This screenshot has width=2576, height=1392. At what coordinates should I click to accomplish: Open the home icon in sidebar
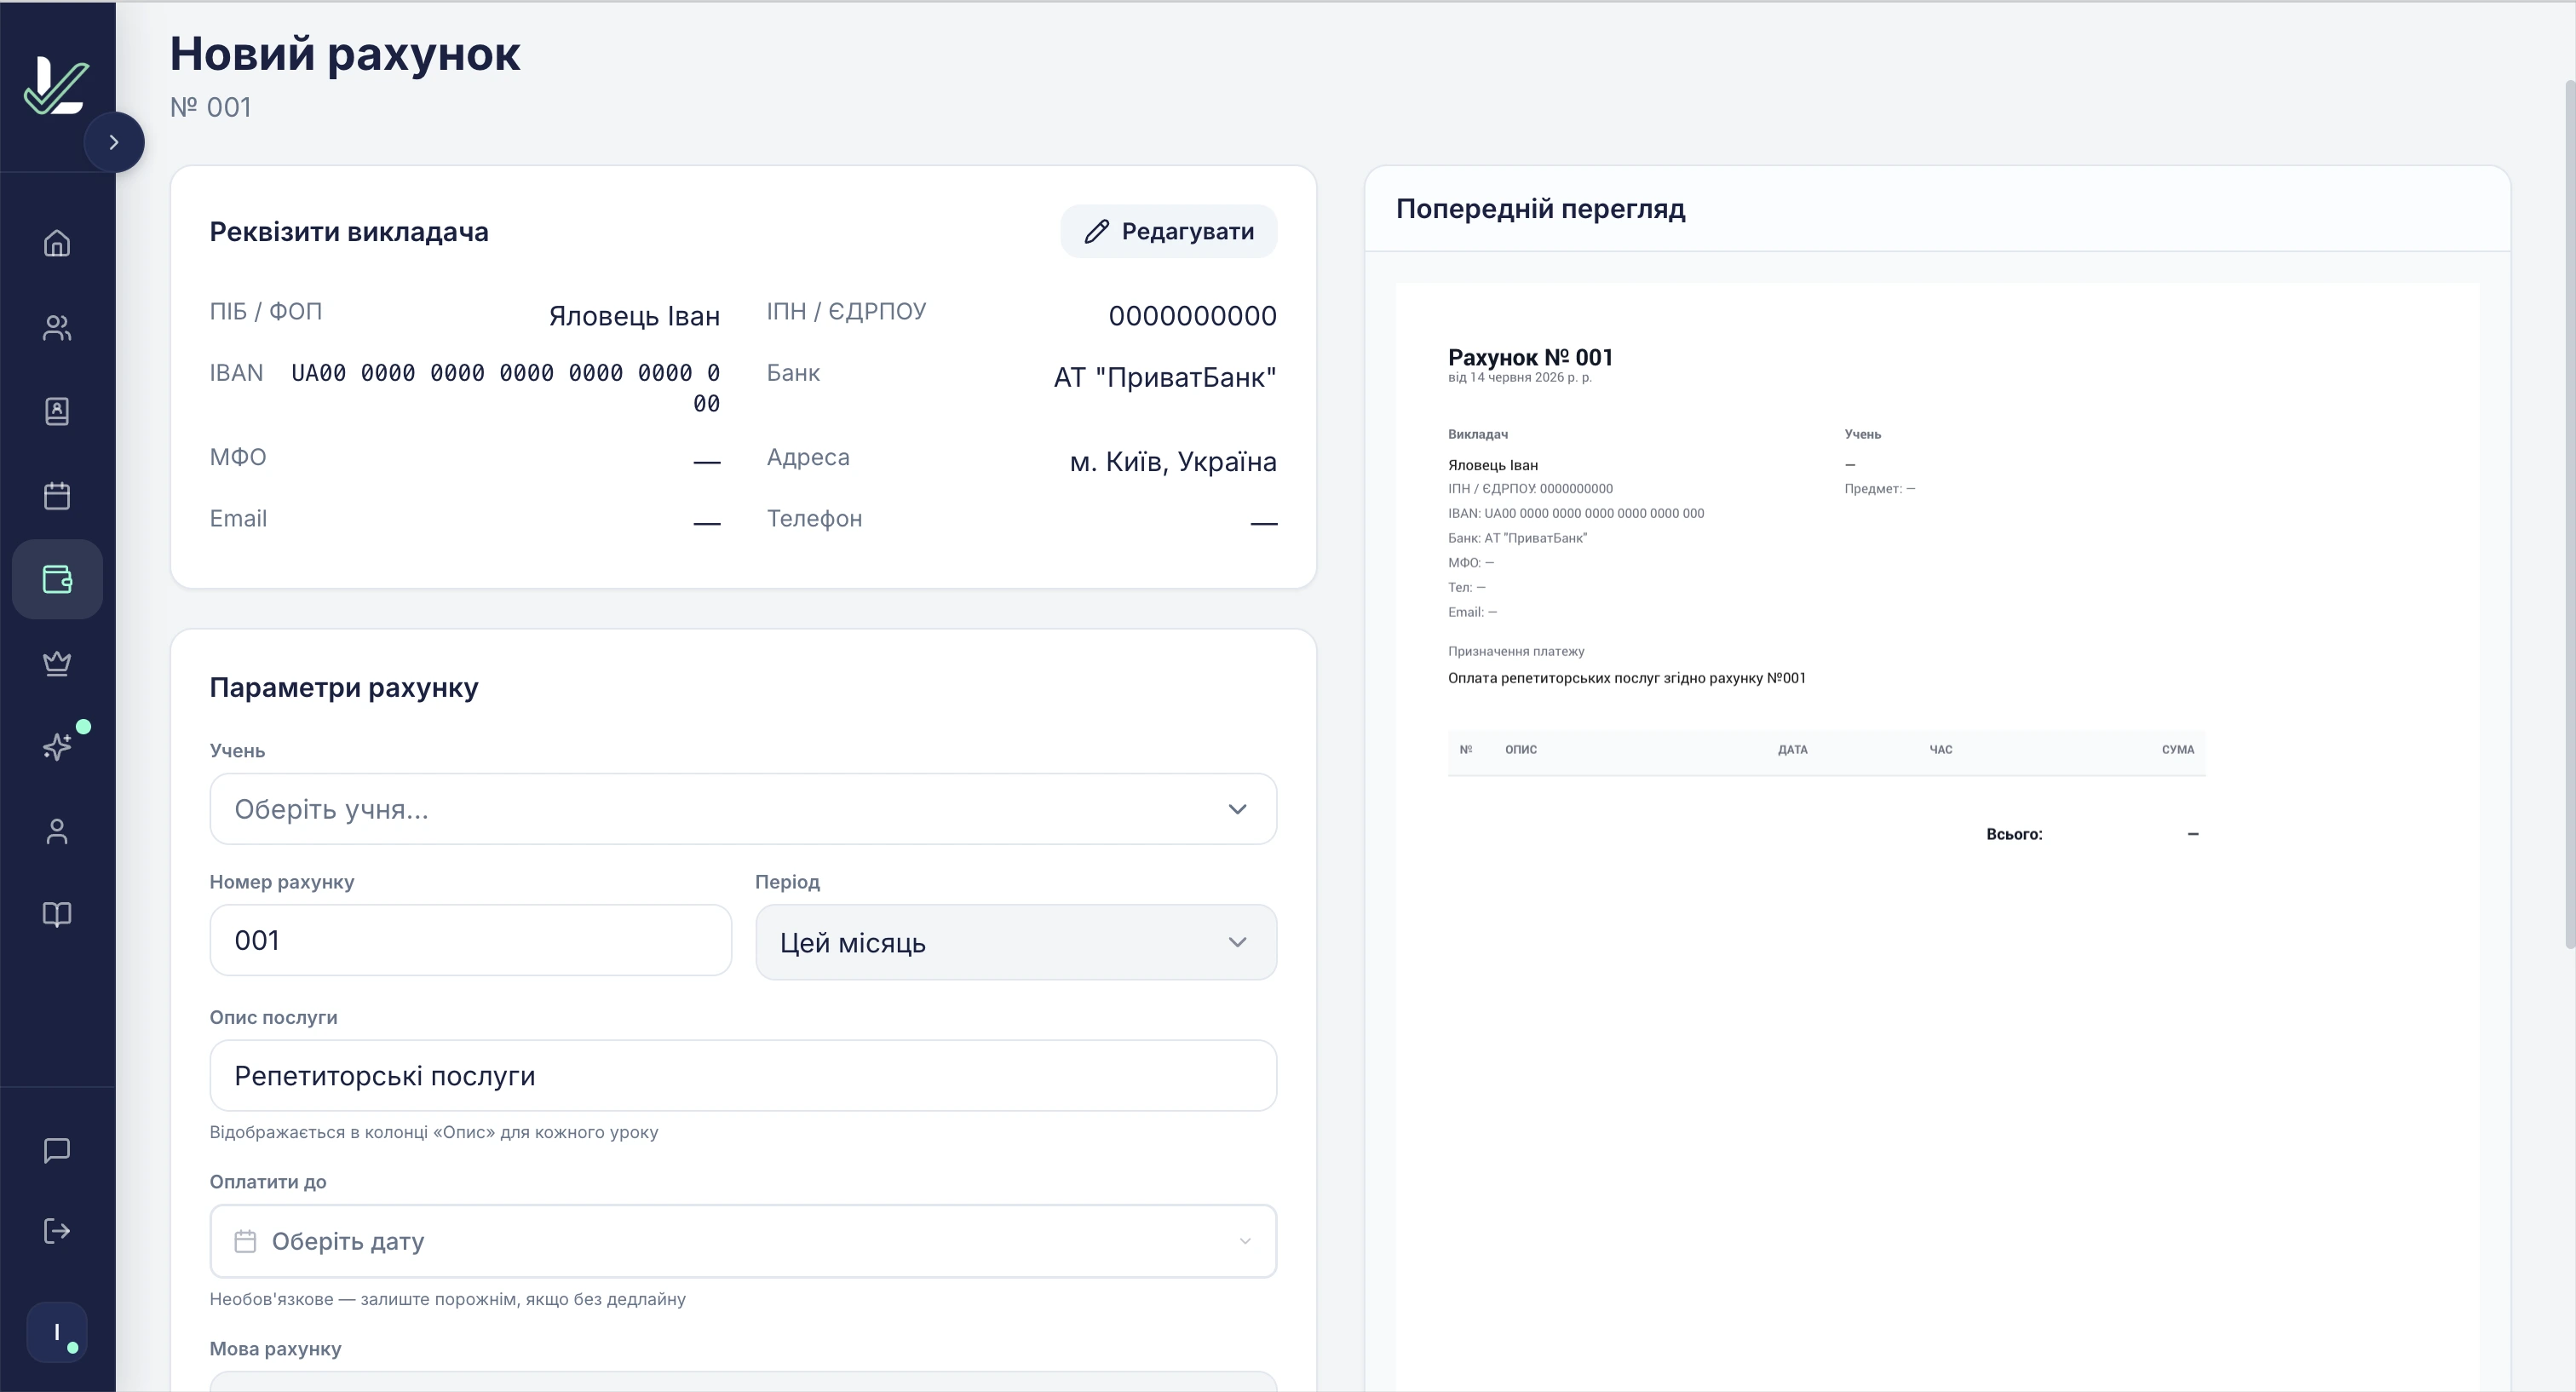click(57, 243)
